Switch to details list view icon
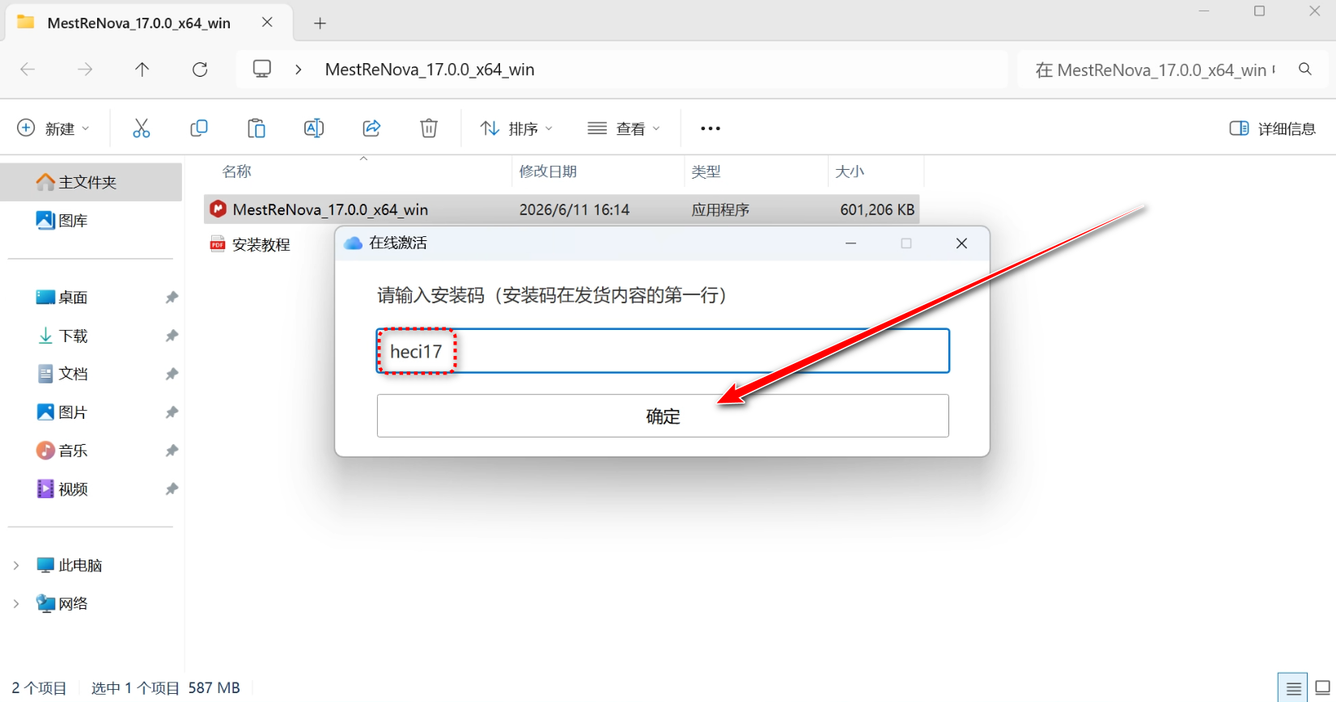The height and width of the screenshot is (702, 1336). click(x=1293, y=689)
